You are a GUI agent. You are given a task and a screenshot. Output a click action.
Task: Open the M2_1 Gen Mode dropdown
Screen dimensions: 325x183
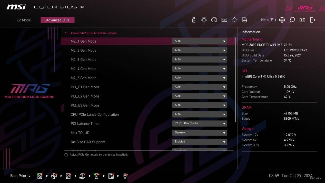[x=200, y=41]
